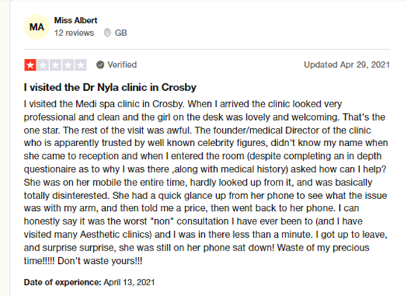This screenshot has width=404, height=296.
Task: Click the second grey rating star
Action: 42,65
